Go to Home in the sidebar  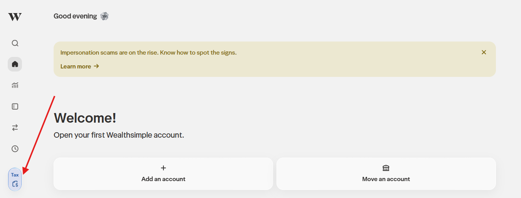15,64
